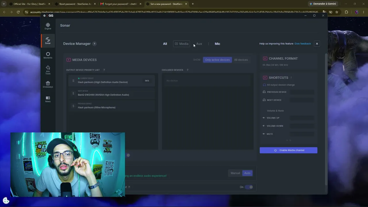
Task: Bookmark this page with the star icon
Action: pos(337,12)
